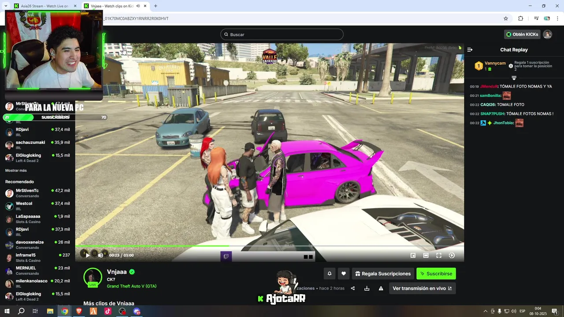Play the clip with the play button
The height and width of the screenshot is (317, 564).
pos(87,255)
